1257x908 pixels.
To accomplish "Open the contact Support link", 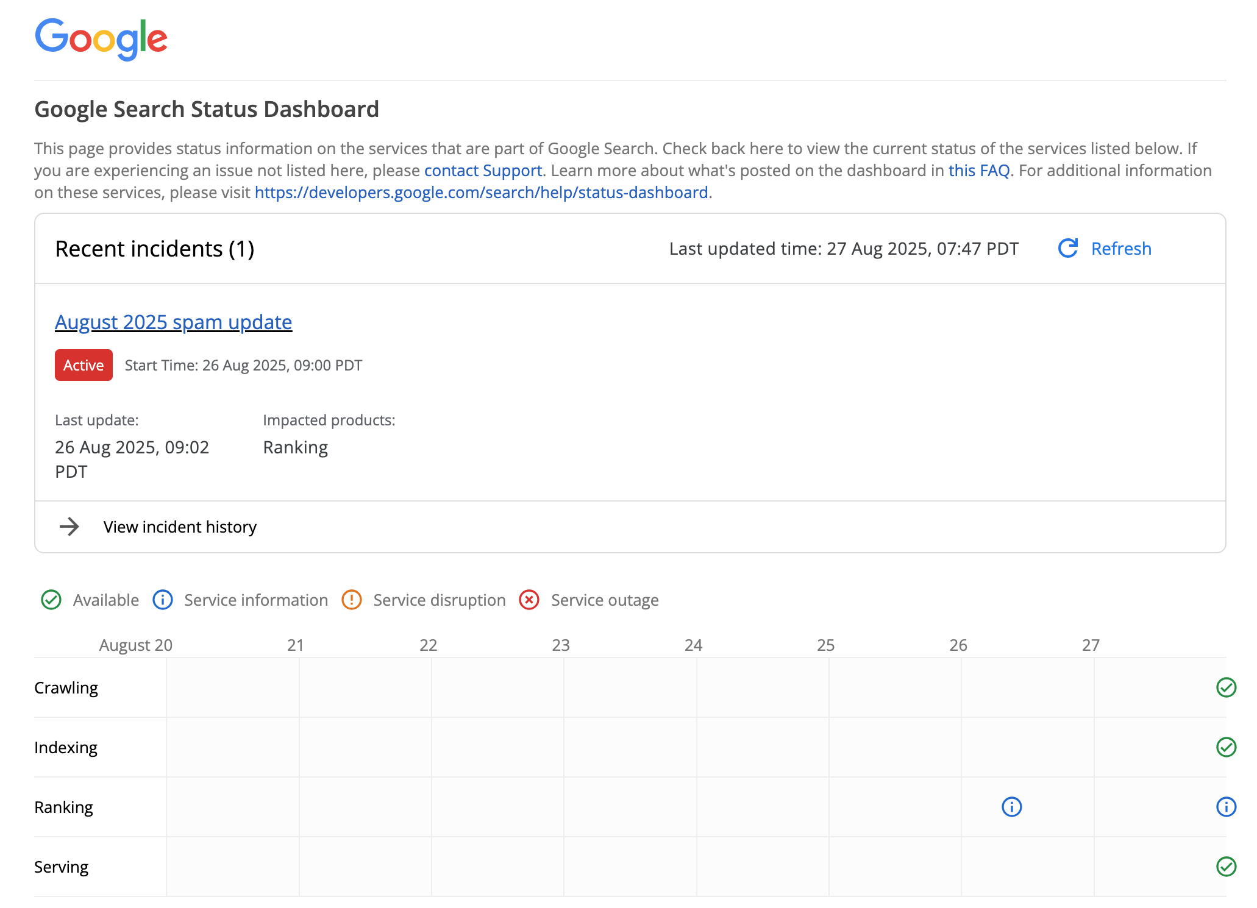I will click(483, 171).
